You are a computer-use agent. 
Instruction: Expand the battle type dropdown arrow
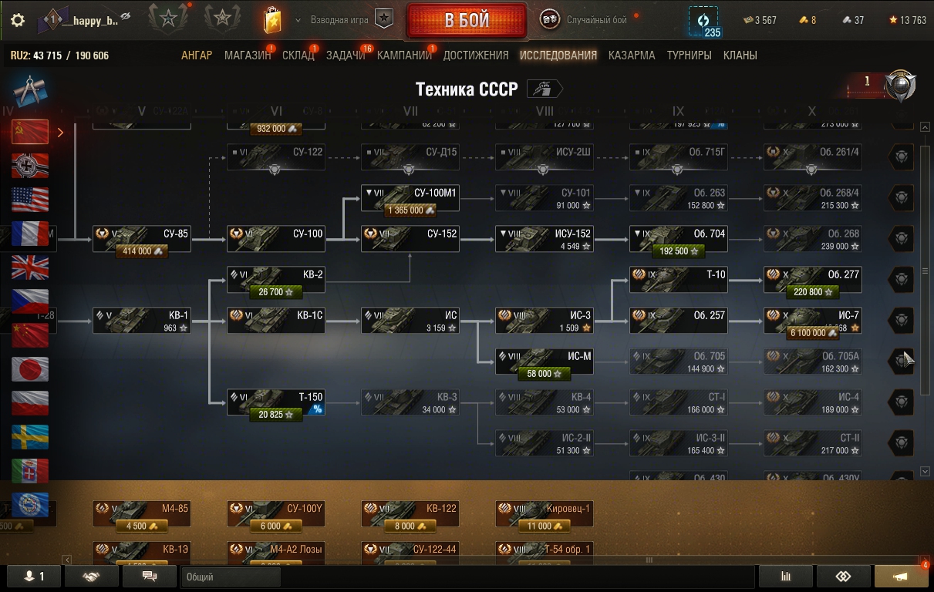click(x=298, y=20)
